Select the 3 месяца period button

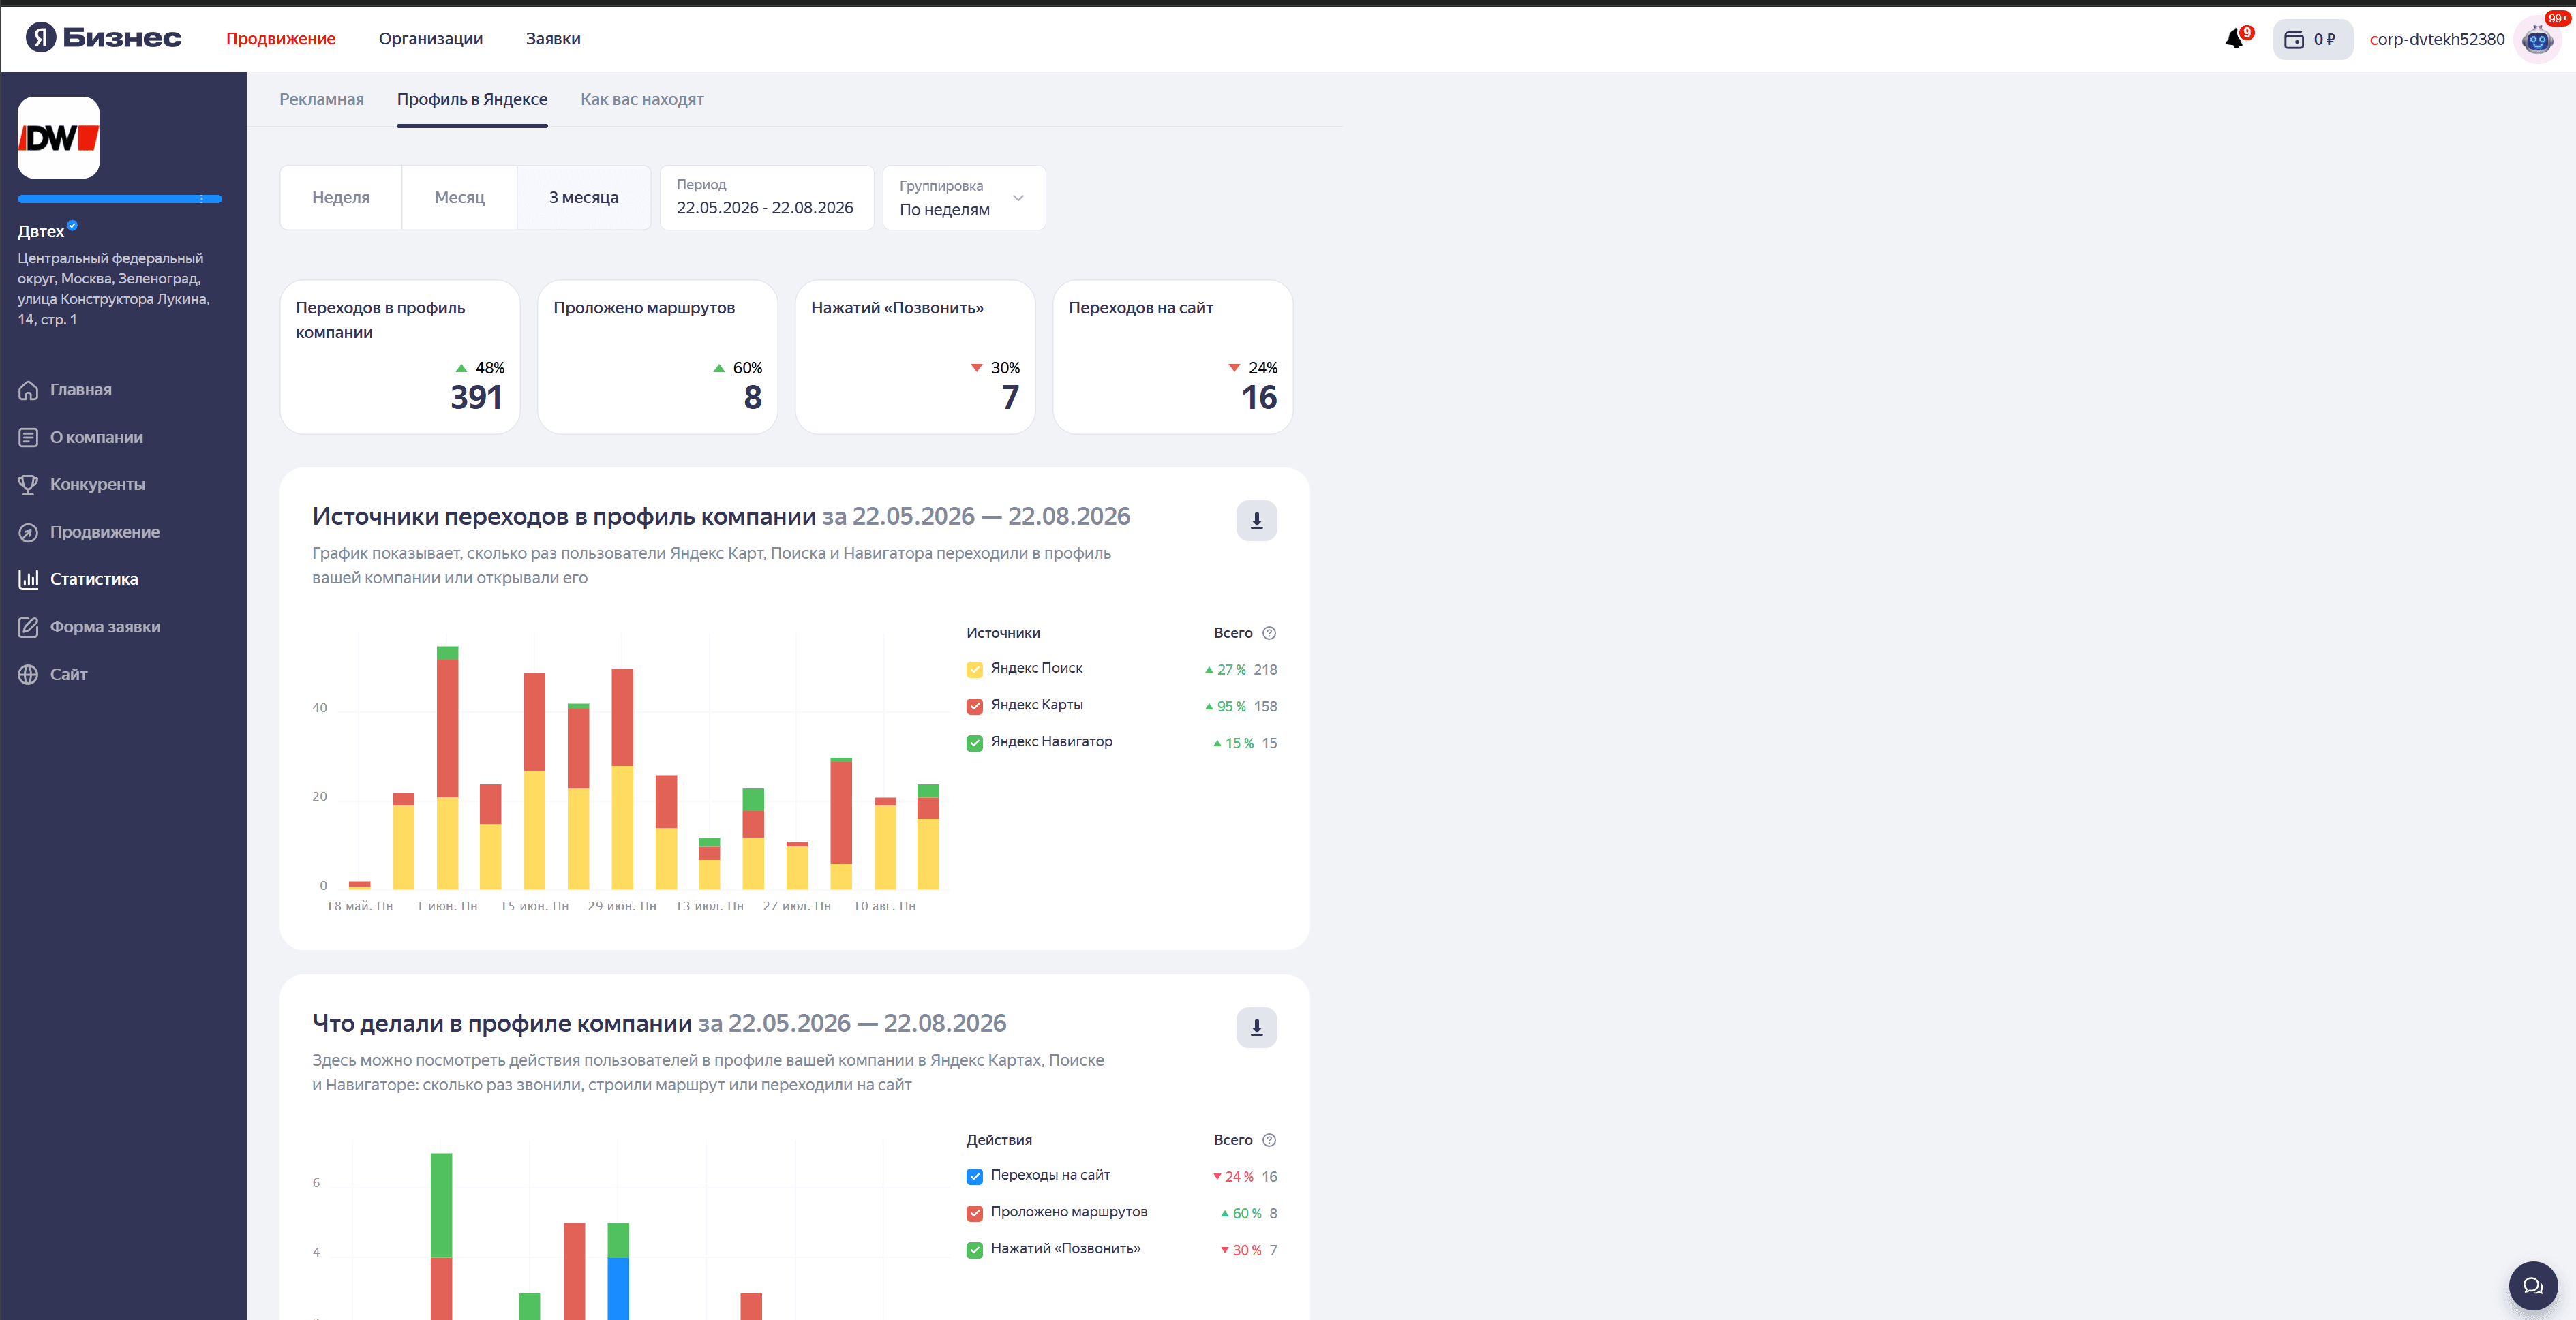584,198
